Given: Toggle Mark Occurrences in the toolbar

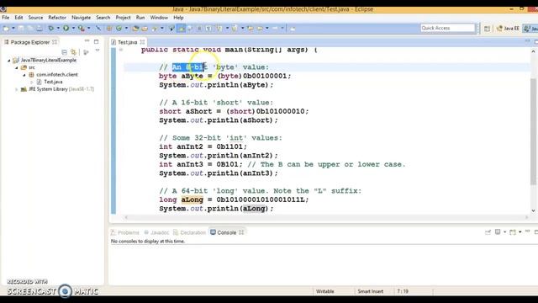Looking at the screenshot, I should click(x=181, y=29).
